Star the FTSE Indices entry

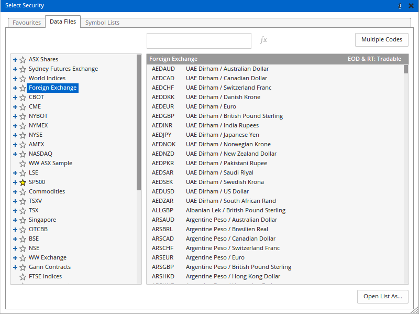tap(23, 277)
